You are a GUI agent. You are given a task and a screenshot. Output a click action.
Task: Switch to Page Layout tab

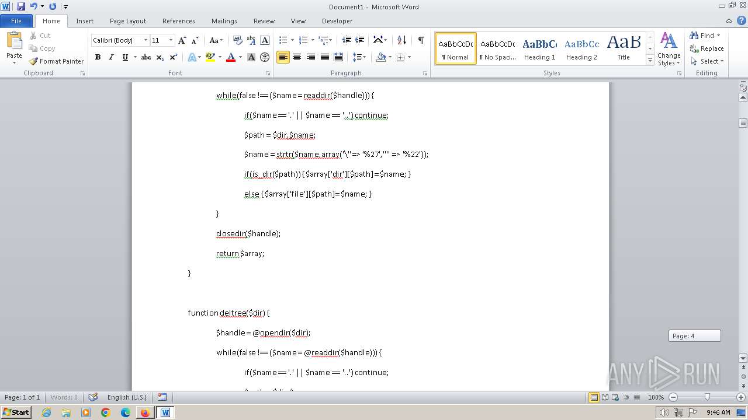click(x=128, y=21)
